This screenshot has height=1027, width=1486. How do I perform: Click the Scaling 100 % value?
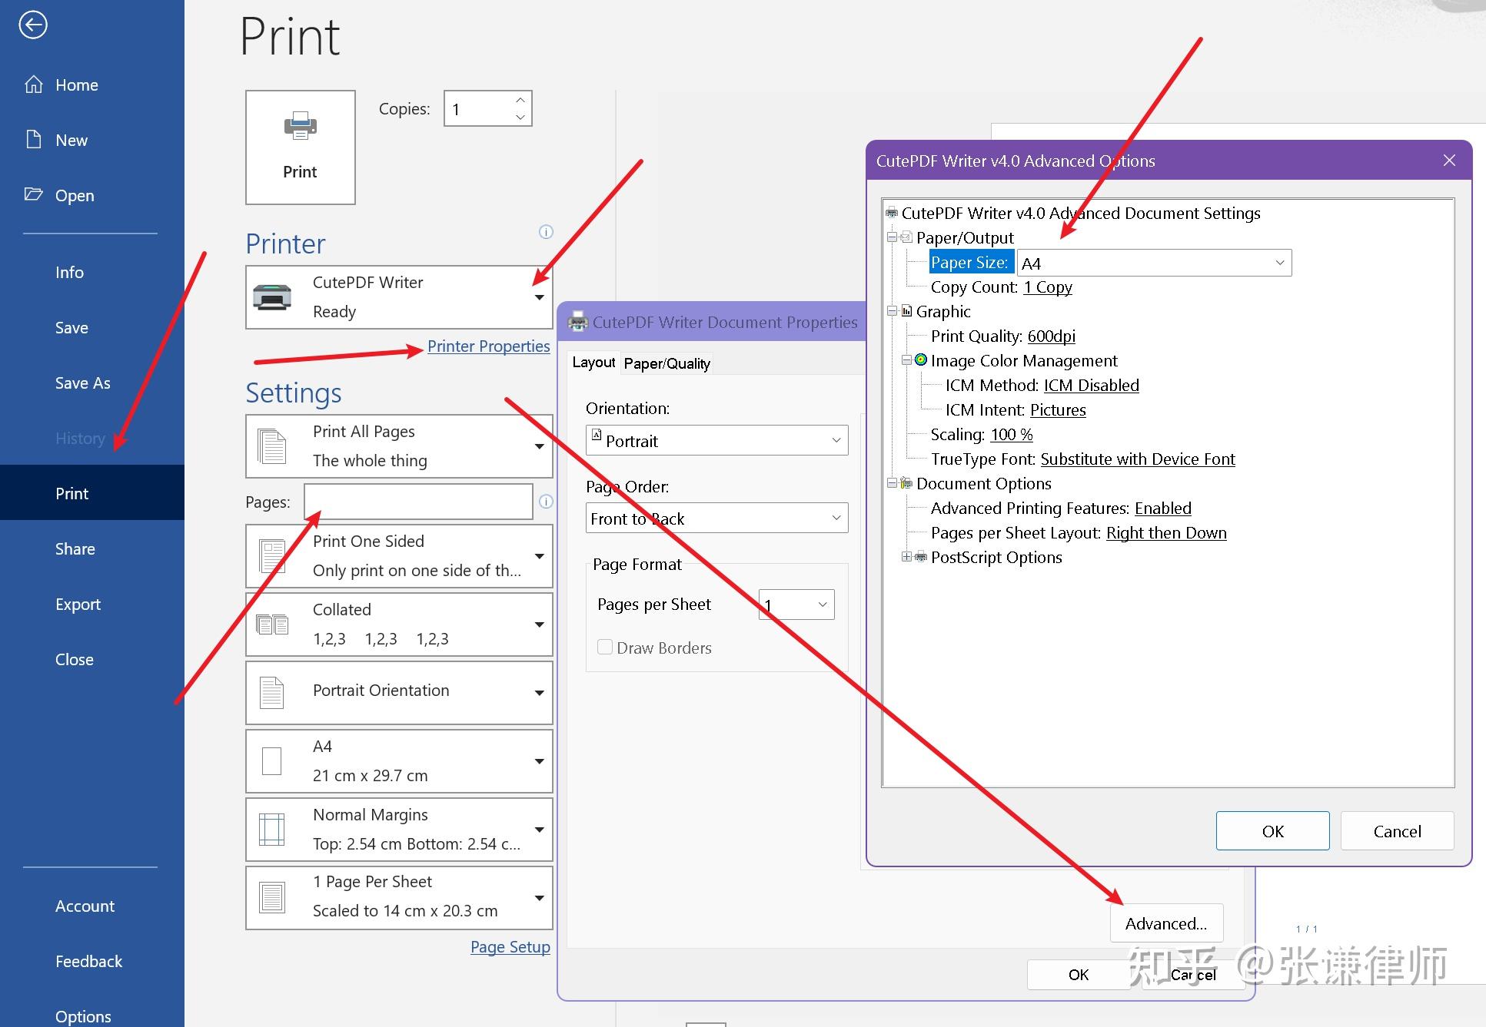[x=1011, y=434]
